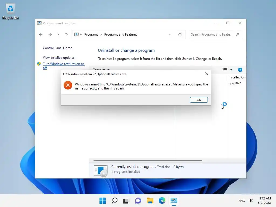Click the horizontal scrollbar of programs list

click(147, 160)
